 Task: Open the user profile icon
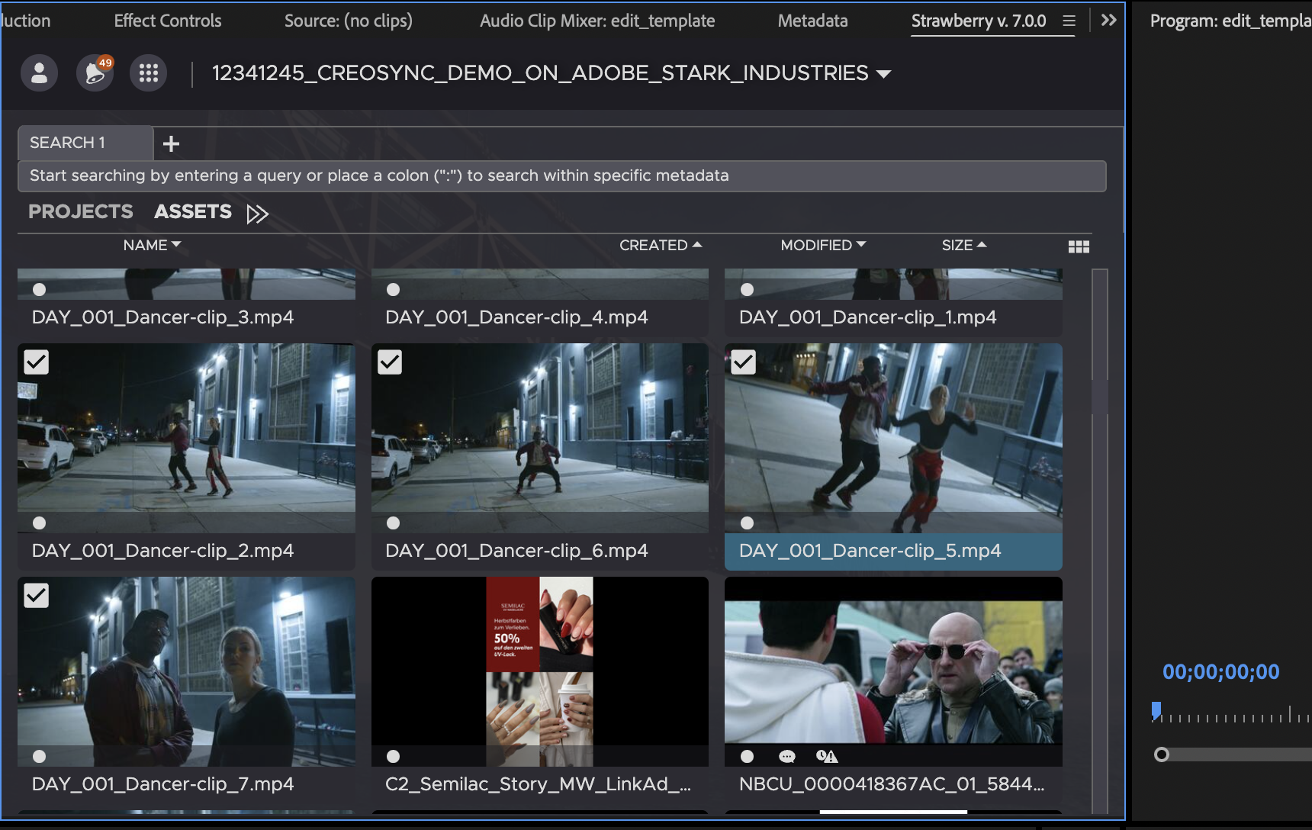pos(39,73)
